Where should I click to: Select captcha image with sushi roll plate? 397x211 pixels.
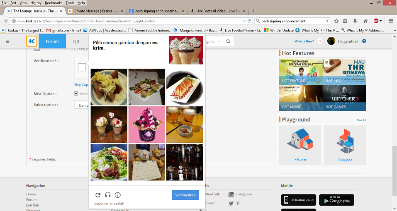click(185, 87)
